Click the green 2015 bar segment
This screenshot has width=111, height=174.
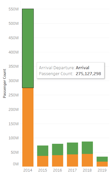[43, 151]
